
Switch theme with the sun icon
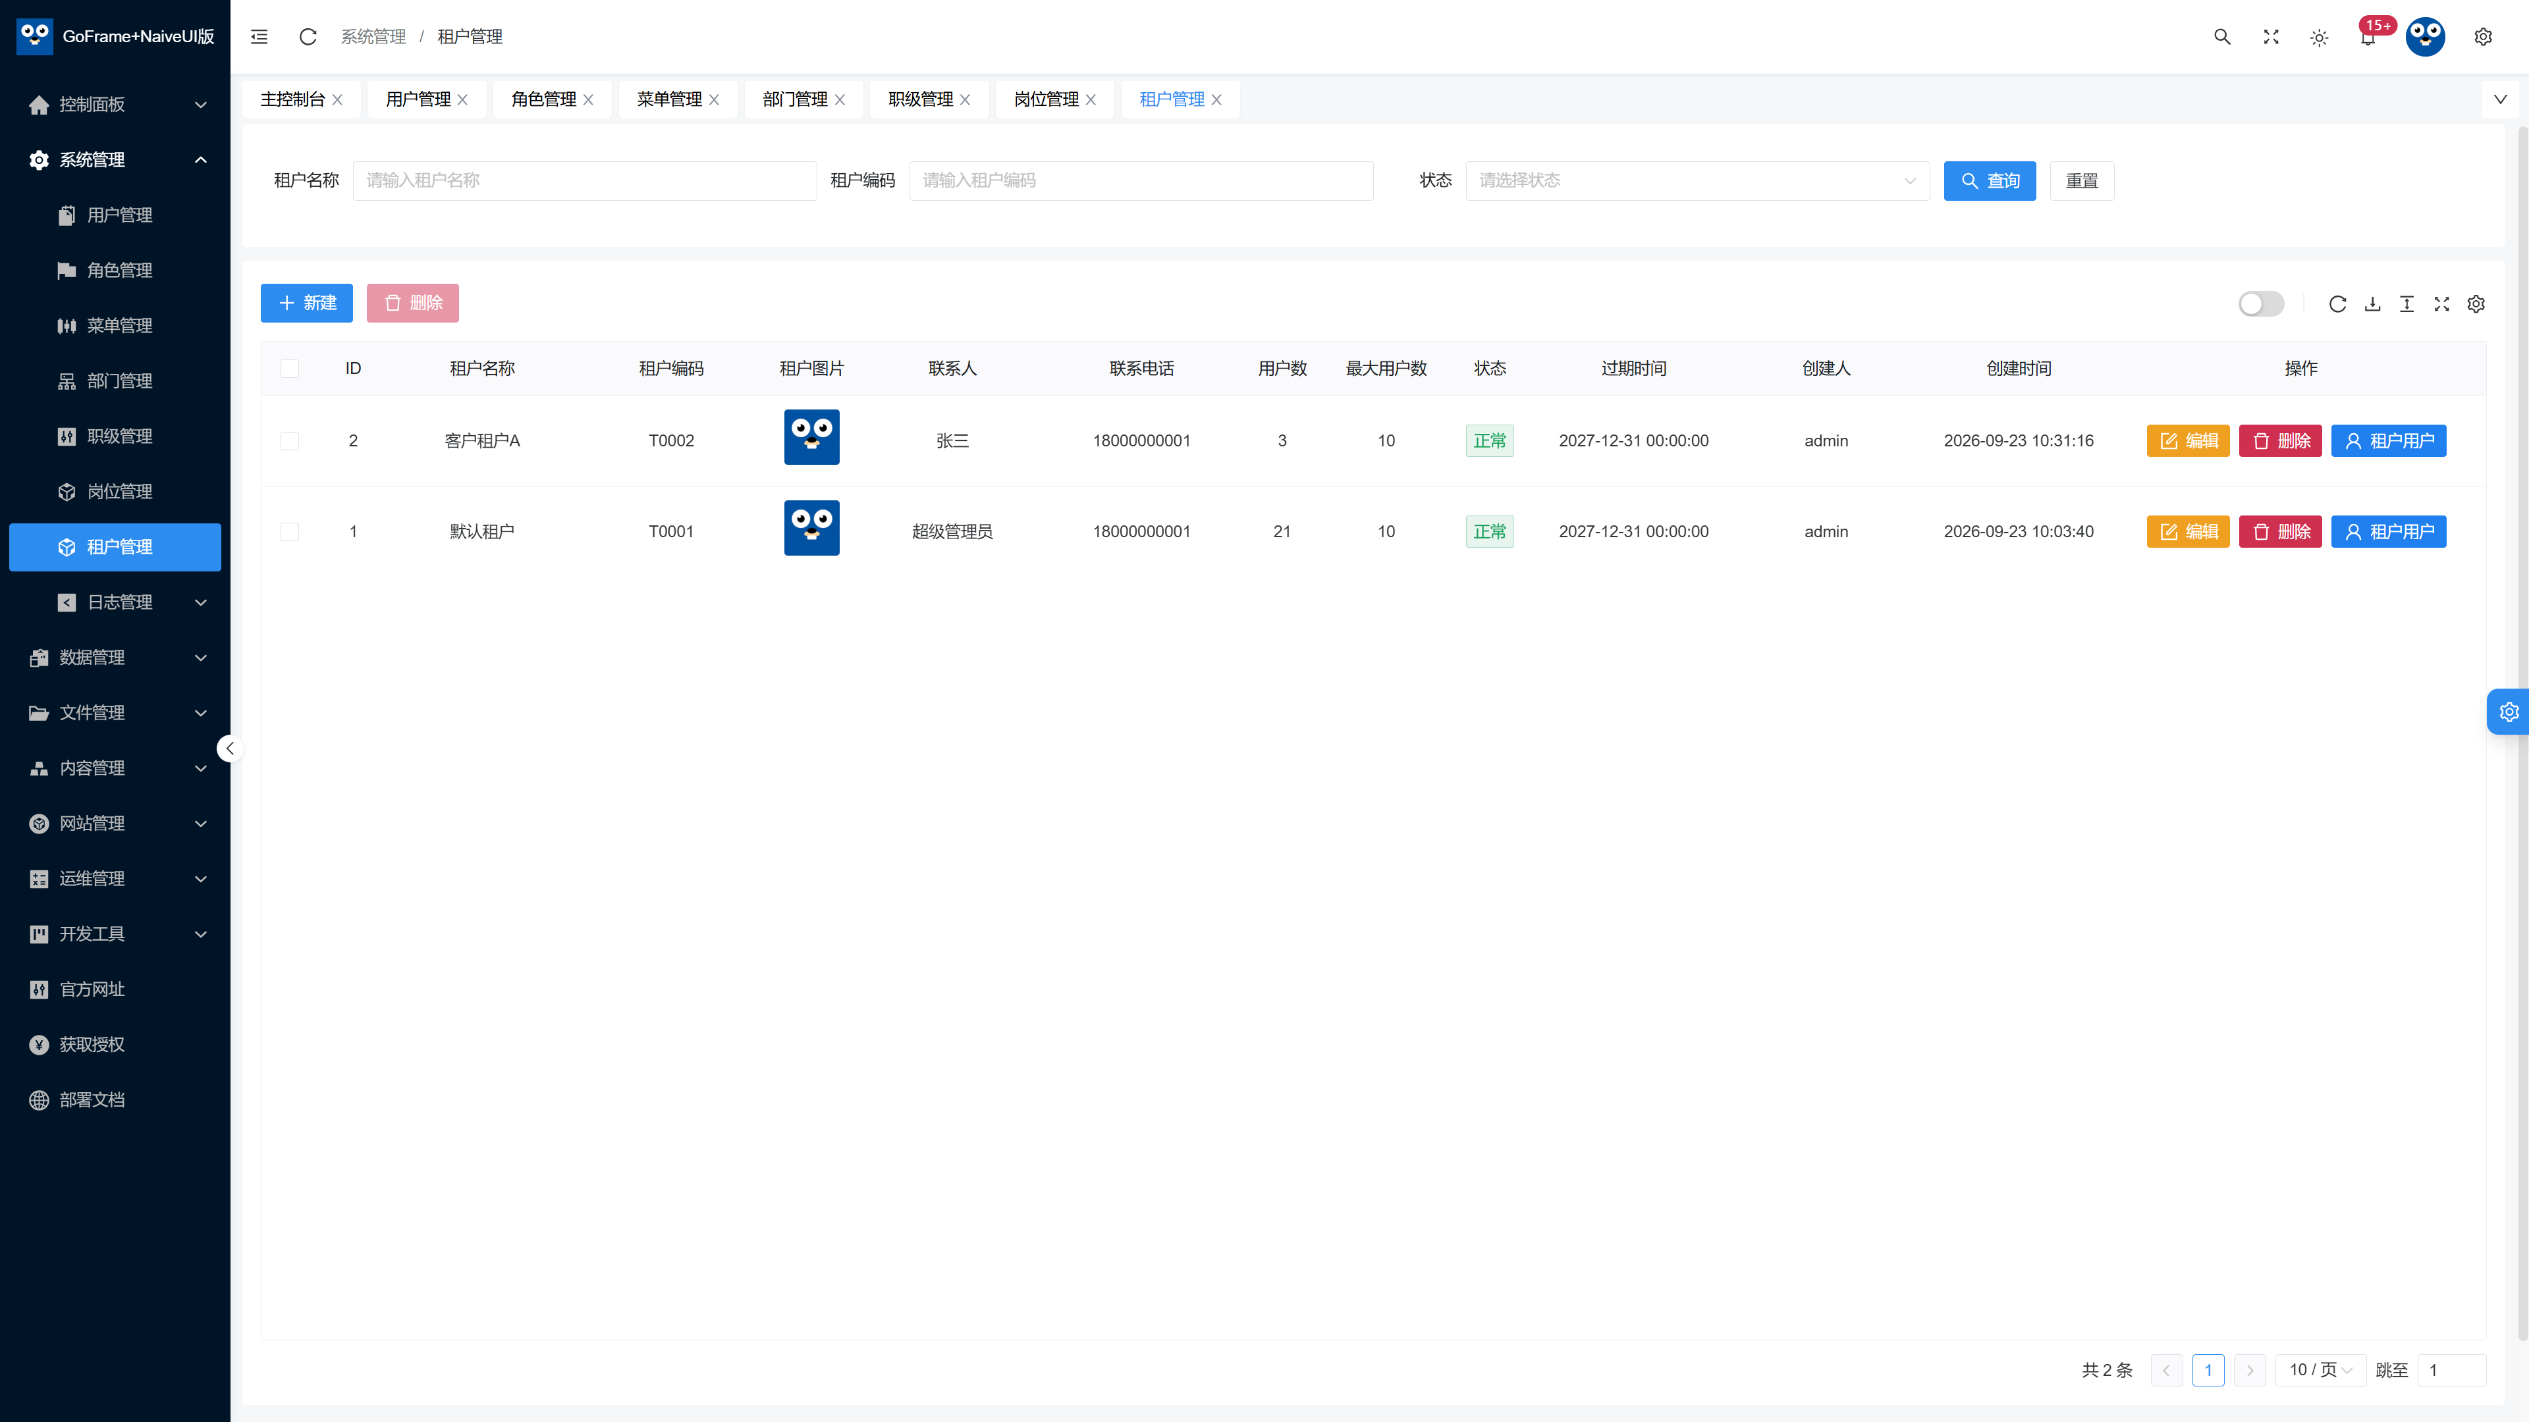pos(2319,38)
